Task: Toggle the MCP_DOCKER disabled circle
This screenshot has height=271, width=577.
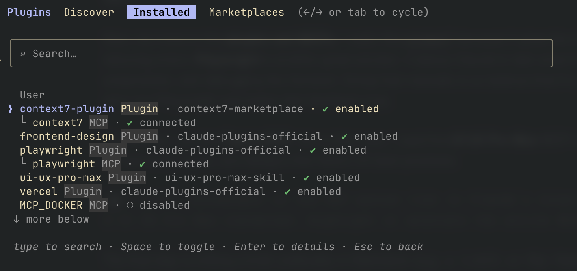Action: [x=130, y=206]
